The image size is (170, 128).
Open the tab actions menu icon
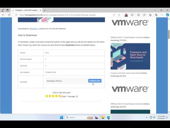7,10
